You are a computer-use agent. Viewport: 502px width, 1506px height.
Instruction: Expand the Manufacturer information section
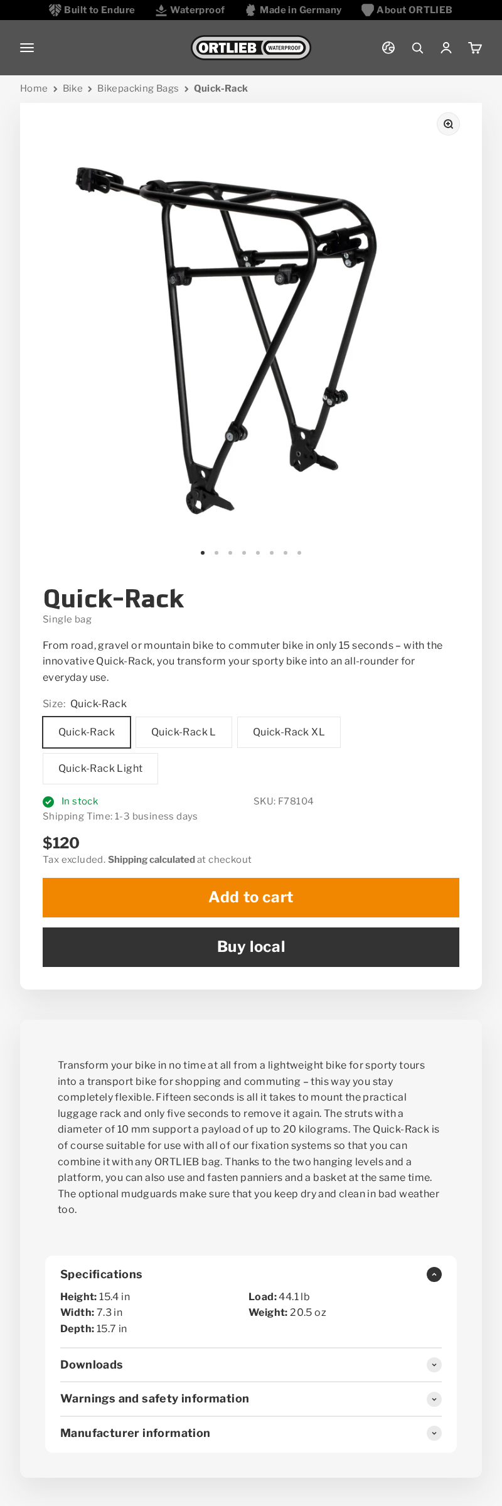click(434, 1433)
